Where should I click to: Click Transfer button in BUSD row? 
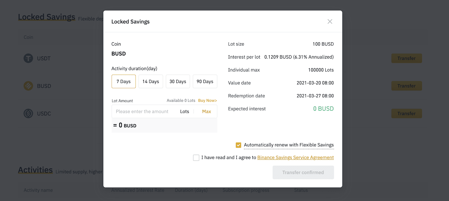(x=407, y=86)
